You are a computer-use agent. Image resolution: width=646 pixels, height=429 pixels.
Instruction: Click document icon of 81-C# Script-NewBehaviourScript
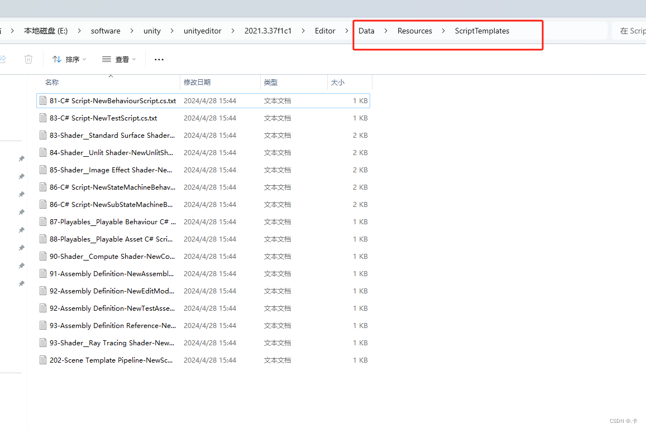[x=43, y=101]
